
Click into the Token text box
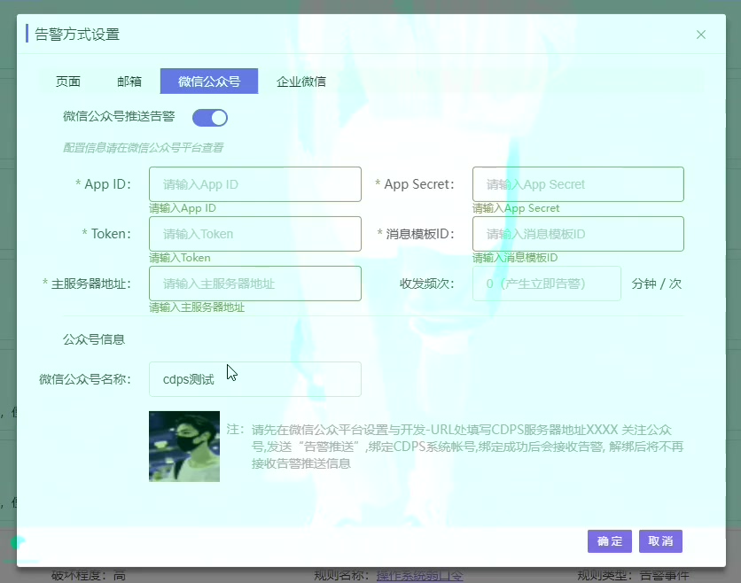[255, 234]
